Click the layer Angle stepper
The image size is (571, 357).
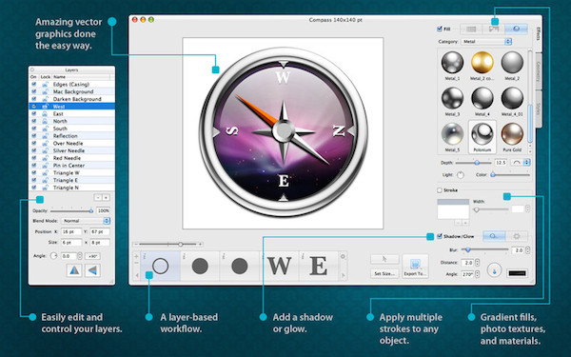click(80, 256)
